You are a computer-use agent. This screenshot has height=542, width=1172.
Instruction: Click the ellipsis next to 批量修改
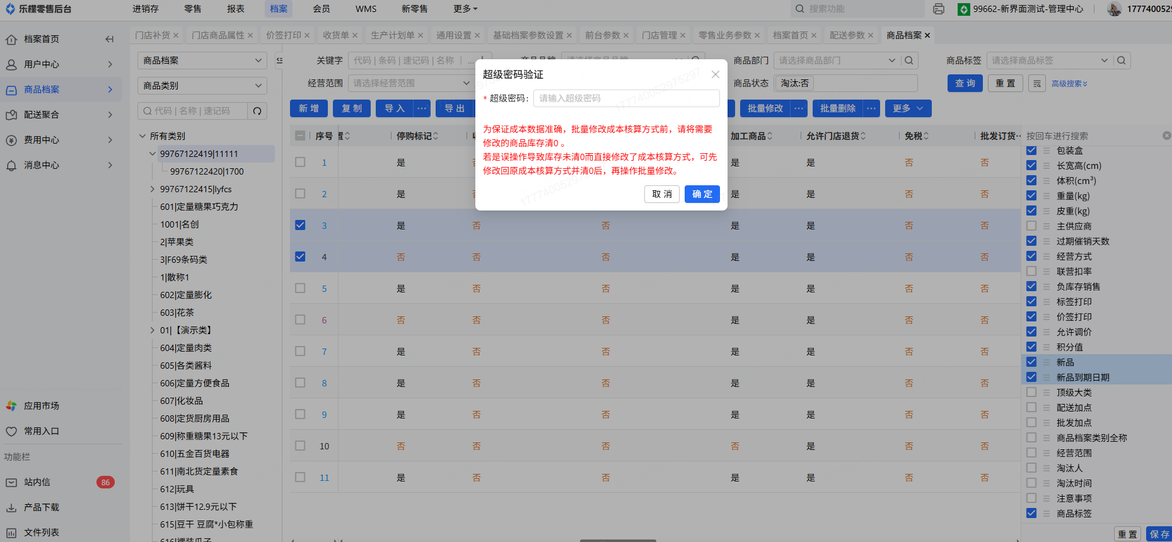799,108
